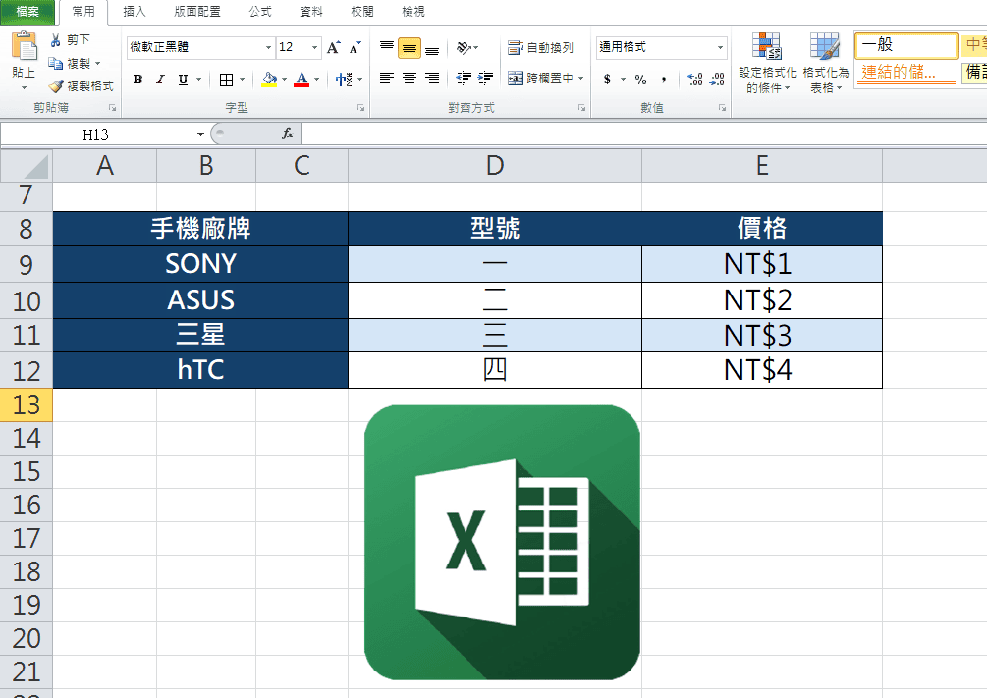
Task: Copy selection using 複製
Action: tap(70, 63)
